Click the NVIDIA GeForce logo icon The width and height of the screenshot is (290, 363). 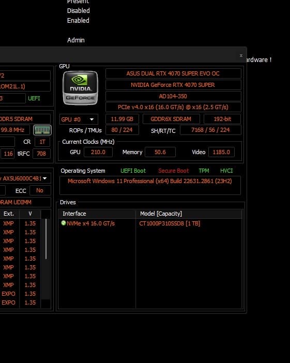pos(80,88)
